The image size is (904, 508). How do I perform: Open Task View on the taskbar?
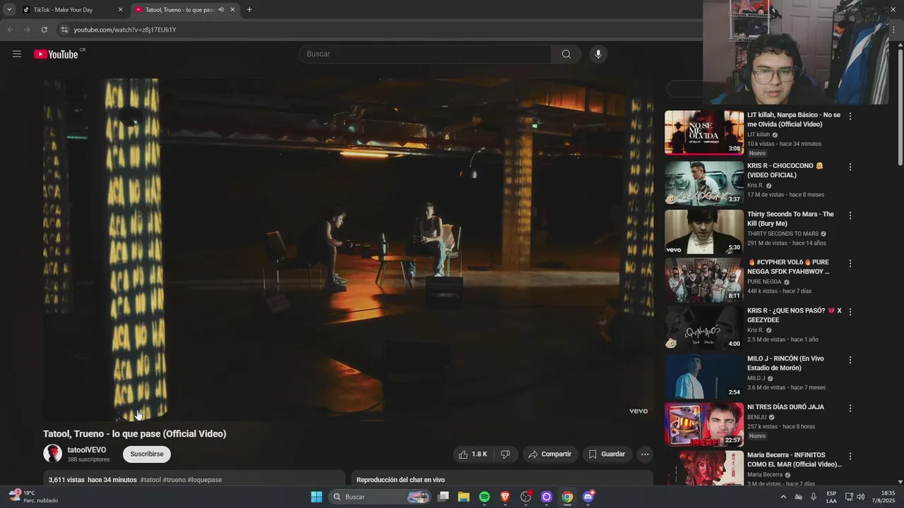click(444, 497)
